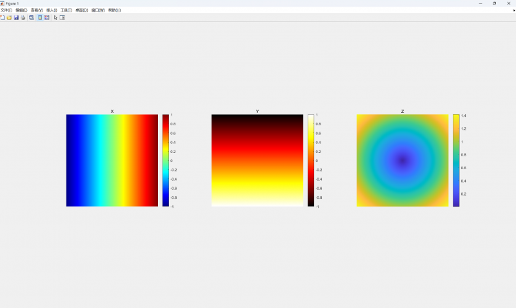Open the 编辑 (Edit) menu
The width and height of the screenshot is (516, 308).
(x=21, y=10)
